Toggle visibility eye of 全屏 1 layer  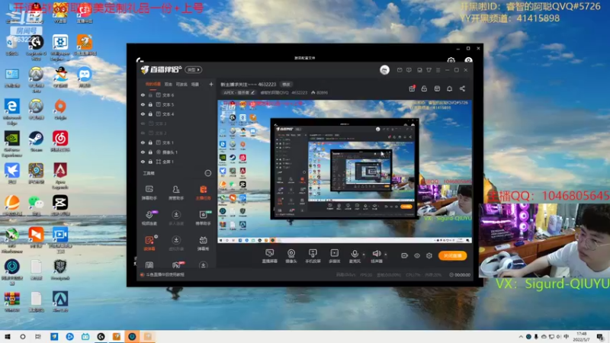click(x=143, y=162)
